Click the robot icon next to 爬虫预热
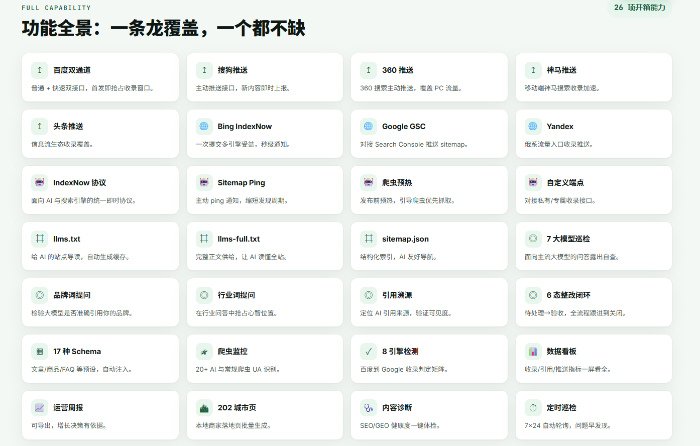This screenshot has height=446, width=700. pyautogui.click(x=369, y=183)
